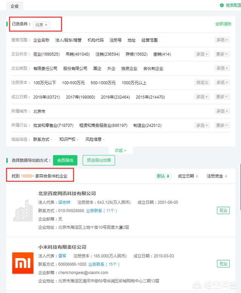Open the 联系方式 advanced filter dropdown
The image size is (241, 293).
tap(43, 140)
